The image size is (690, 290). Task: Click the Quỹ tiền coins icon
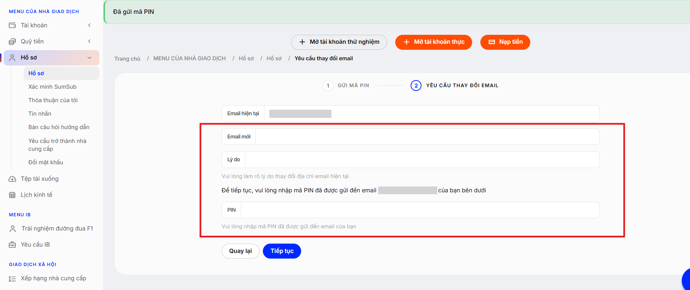[x=12, y=41]
